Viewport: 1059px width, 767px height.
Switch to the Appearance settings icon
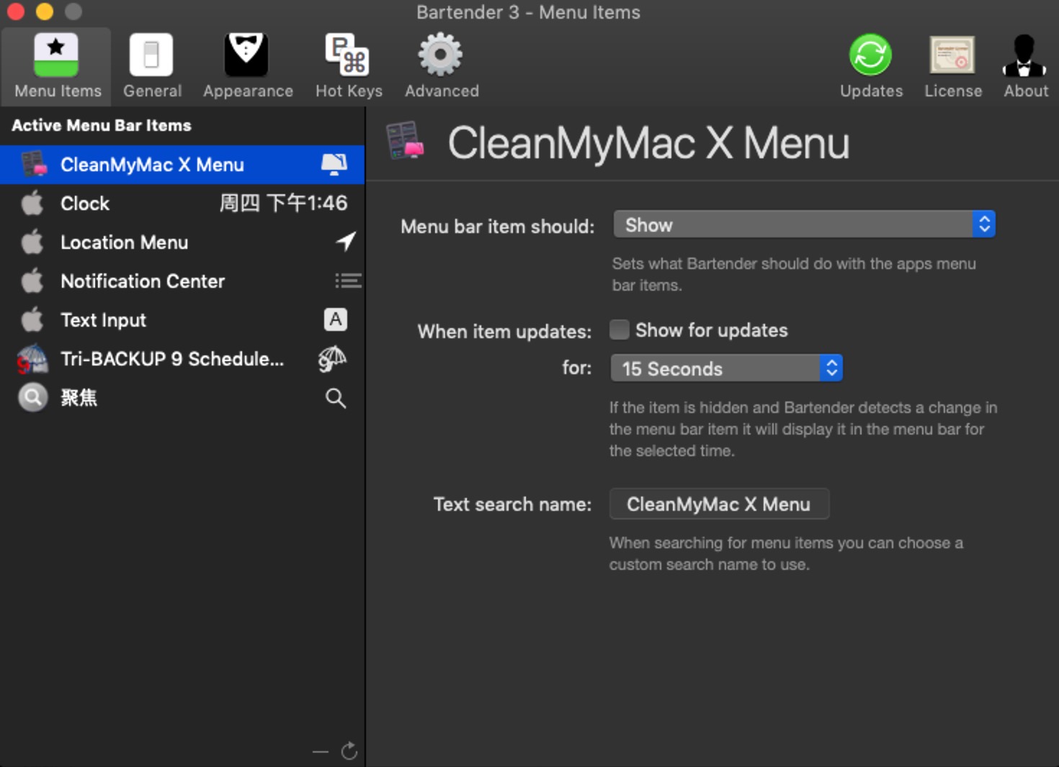coord(247,66)
